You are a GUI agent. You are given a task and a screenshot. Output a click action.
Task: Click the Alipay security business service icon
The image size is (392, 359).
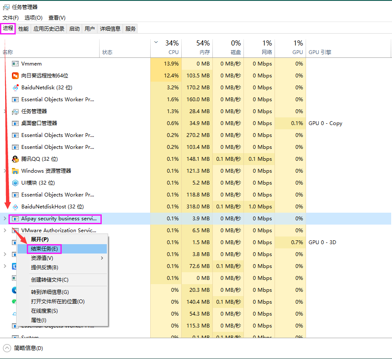pyautogui.click(x=15, y=219)
